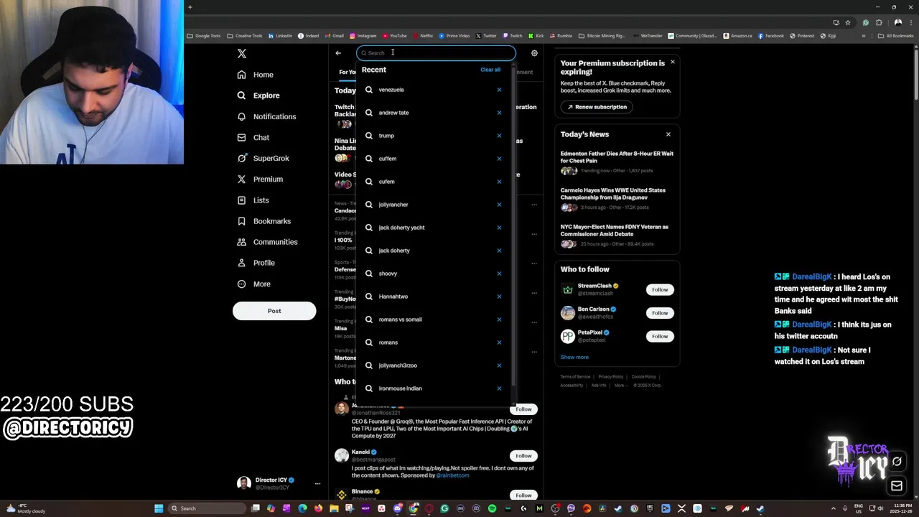Remove 'trump' from recent searches

pyautogui.click(x=499, y=136)
